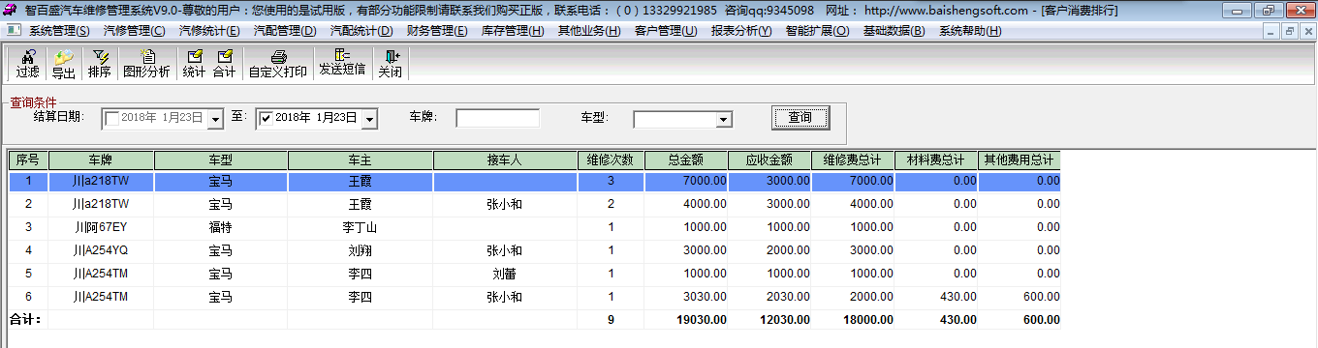Click the 材料费总计 column header
The height and width of the screenshot is (348, 1318).
(936, 160)
